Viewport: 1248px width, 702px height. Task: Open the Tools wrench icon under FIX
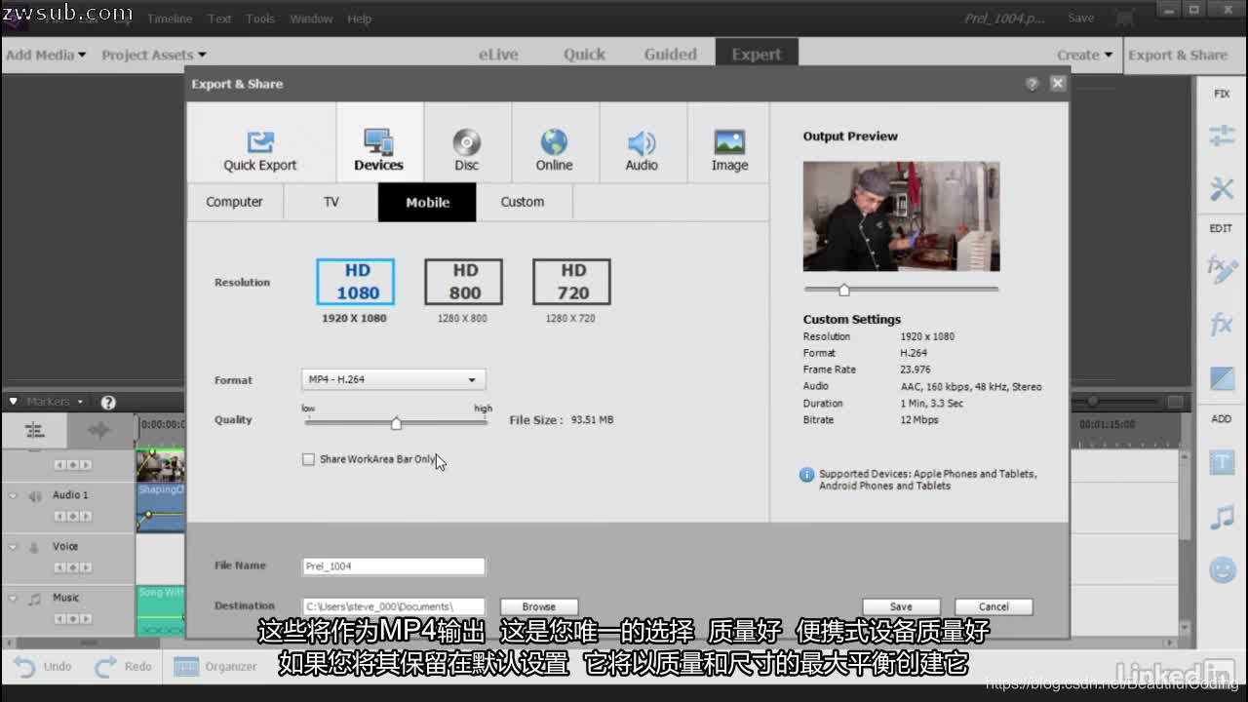click(x=1222, y=188)
